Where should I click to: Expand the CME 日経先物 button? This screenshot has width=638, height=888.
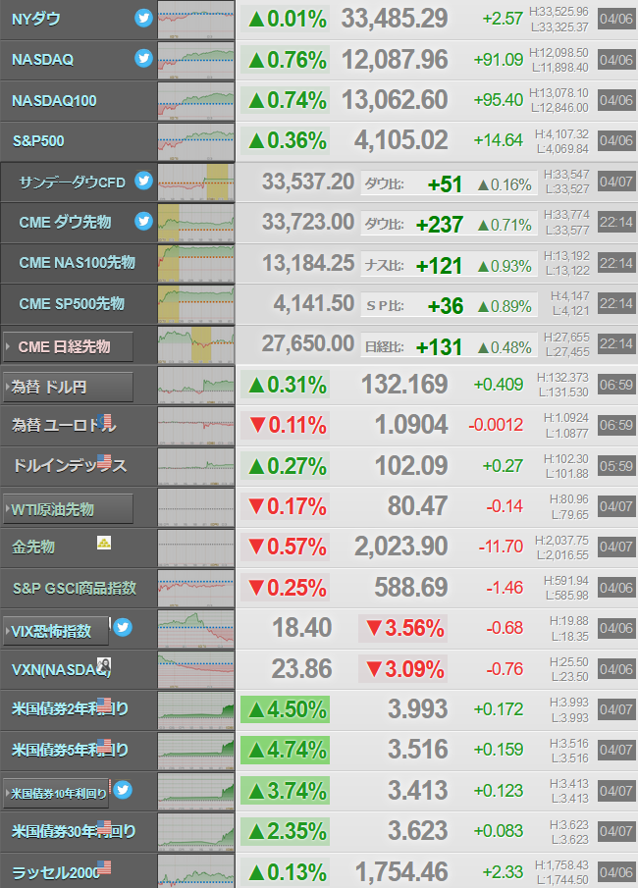(68, 346)
